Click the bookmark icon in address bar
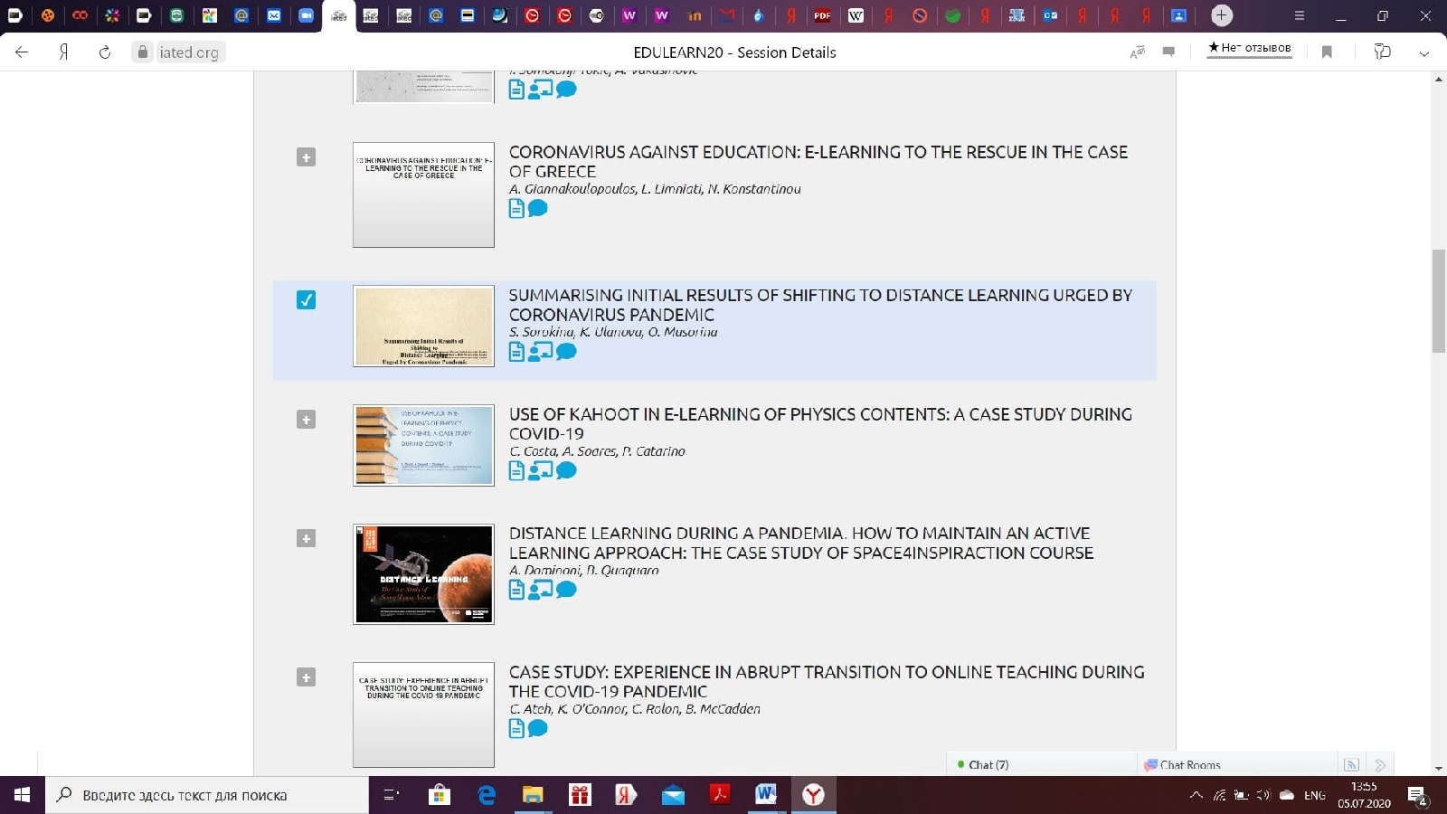 (x=1327, y=52)
